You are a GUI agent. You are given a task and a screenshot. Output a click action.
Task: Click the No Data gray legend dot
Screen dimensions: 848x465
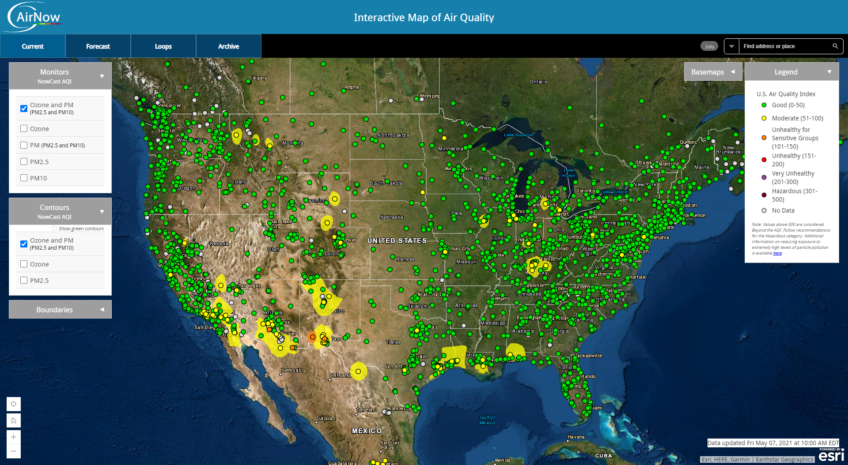coord(764,210)
